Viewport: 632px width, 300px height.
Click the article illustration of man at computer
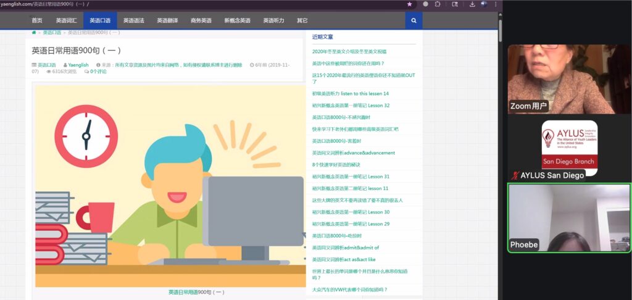[x=170, y=185]
